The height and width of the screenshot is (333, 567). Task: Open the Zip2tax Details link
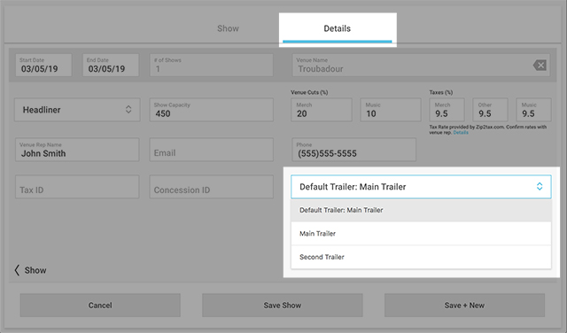coord(461,133)
